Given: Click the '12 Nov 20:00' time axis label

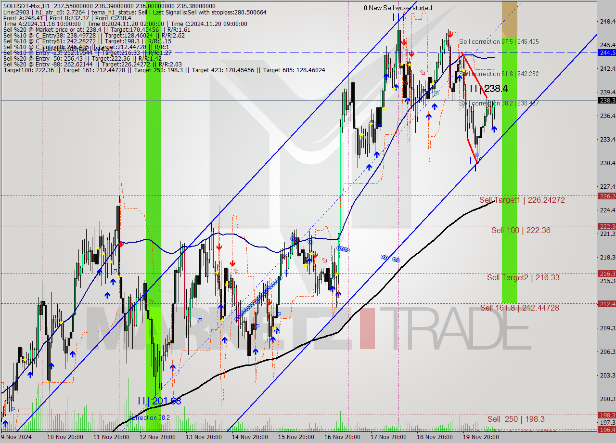Looking at the screenshot, I should tap(157, 437).
